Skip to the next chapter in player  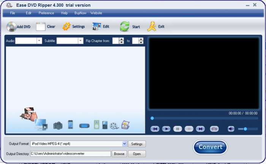[x=200, y=129]
